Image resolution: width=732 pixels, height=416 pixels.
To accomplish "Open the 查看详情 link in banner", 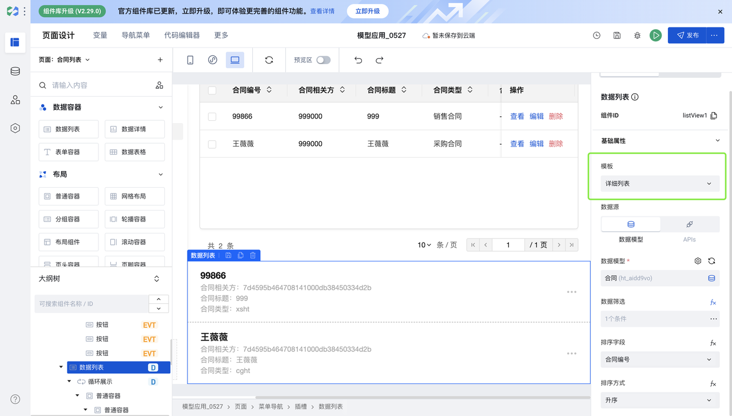I will (x=323, y=11).
